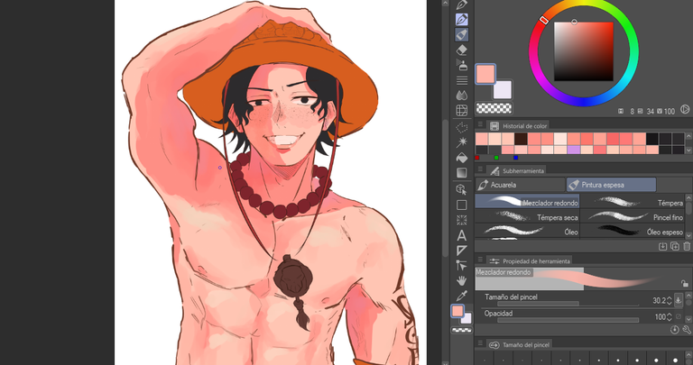Select the Text tool
The height and width of the screenshot is (365, 693).
click(462, 235)
